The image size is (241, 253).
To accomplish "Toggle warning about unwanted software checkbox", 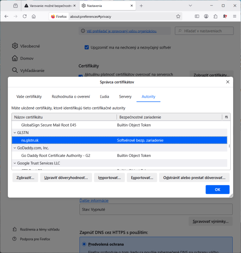I will pos(87,47).
